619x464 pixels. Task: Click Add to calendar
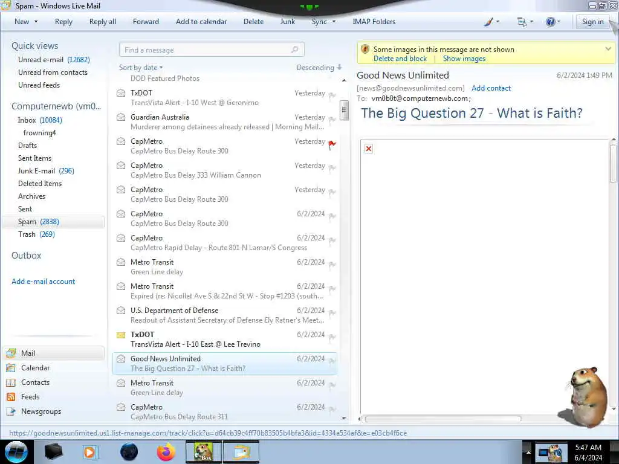(x=201, y=22)
